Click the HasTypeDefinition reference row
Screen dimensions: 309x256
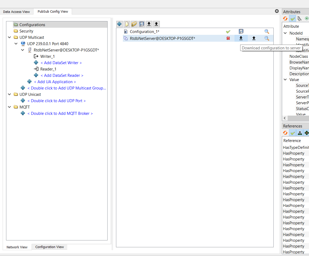[x=296, y=147]
